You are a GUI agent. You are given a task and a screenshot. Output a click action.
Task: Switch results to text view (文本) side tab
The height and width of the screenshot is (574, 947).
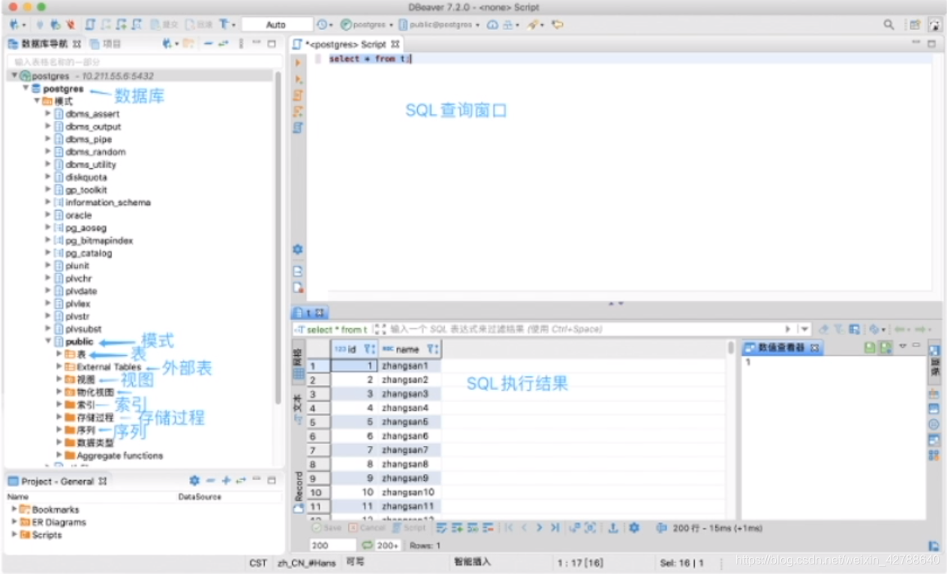click(298, 411)
